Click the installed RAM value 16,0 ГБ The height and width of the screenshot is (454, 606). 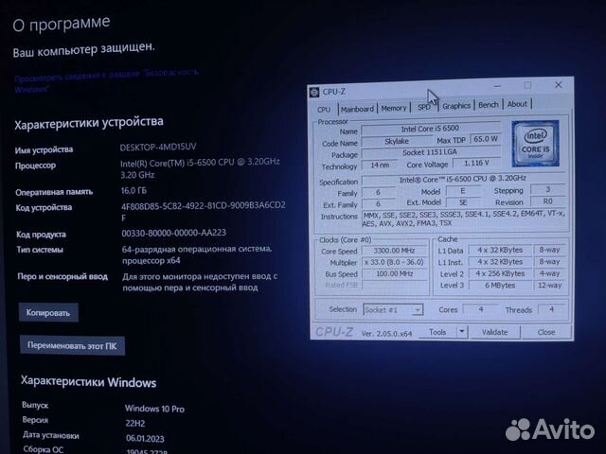tap(134, 190)
